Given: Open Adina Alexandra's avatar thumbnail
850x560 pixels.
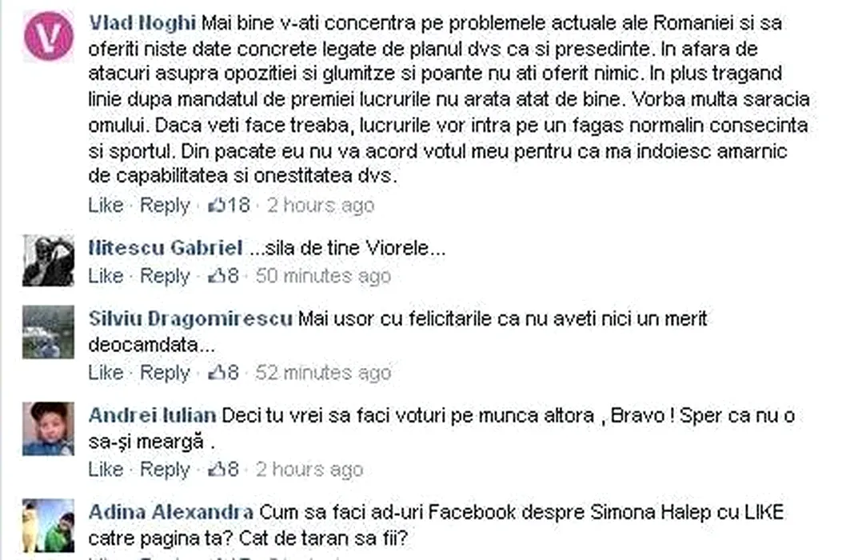Looking at the screenshot, I should click(48, 526).
